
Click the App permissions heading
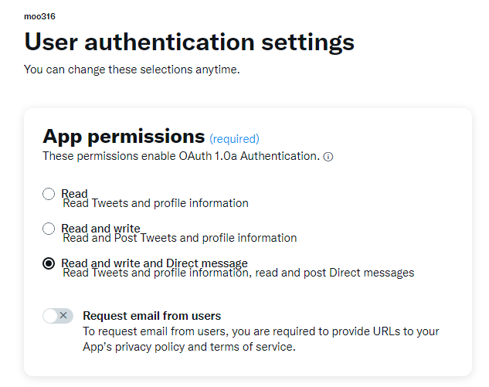(124, 136)
